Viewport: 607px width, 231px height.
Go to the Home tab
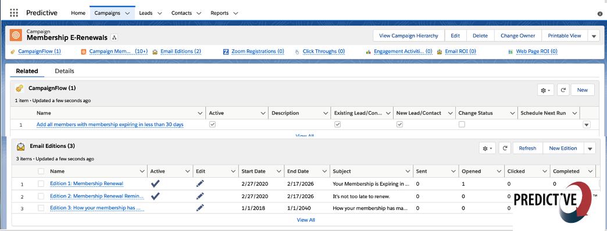click(78, 13)
